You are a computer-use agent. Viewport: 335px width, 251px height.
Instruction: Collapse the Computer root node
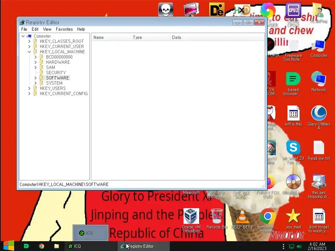23,36
